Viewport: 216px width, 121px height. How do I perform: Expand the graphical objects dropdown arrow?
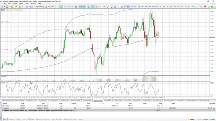(124, 7)
